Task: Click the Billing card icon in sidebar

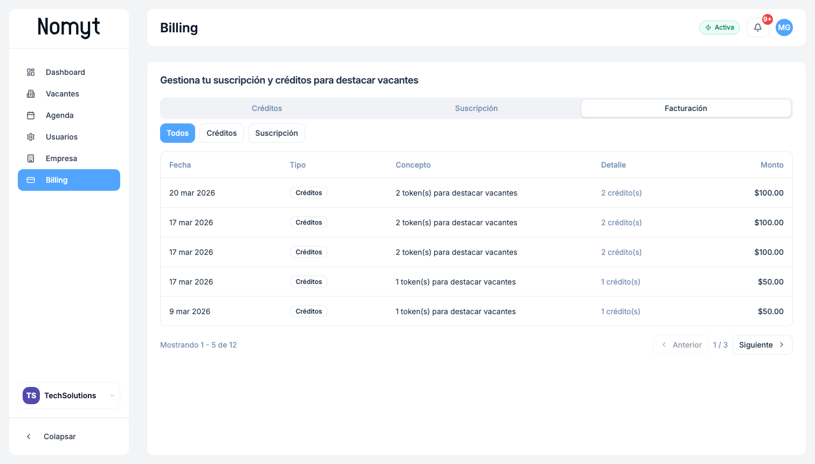Action: point(31,180)
